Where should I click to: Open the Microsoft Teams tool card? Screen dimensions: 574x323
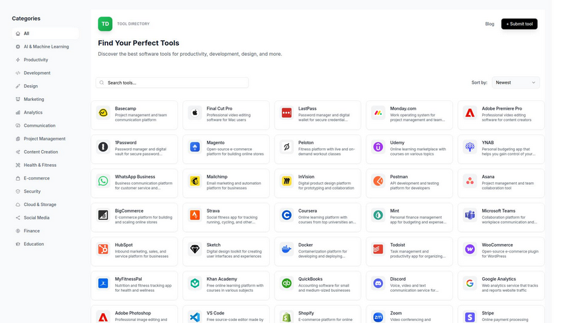point(501,215)
